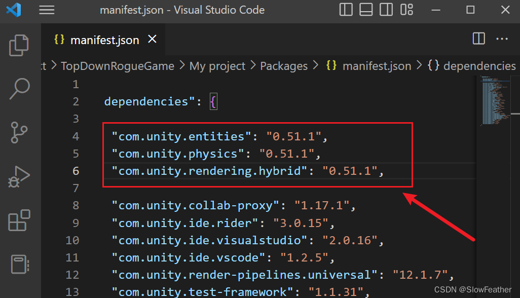The image size is (520, 298).
Task: Click the opening brace on line 2
Action: (213, 102)
